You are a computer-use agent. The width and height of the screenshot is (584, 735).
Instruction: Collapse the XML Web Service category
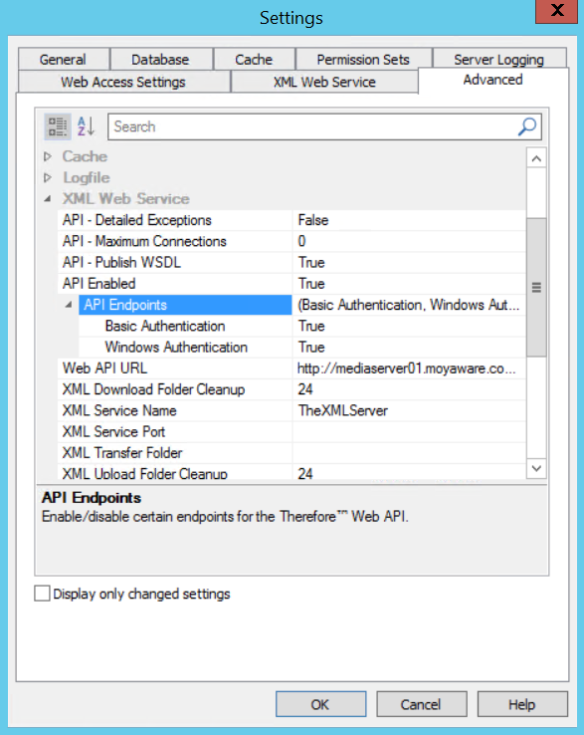pyautogui.click(x=48, y=199)
